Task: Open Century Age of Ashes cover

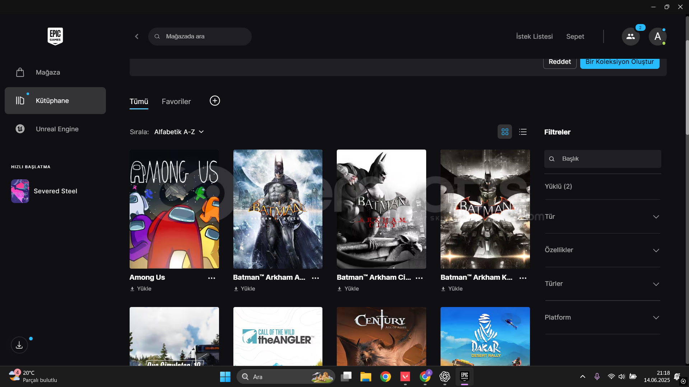Action: (381, 336)
